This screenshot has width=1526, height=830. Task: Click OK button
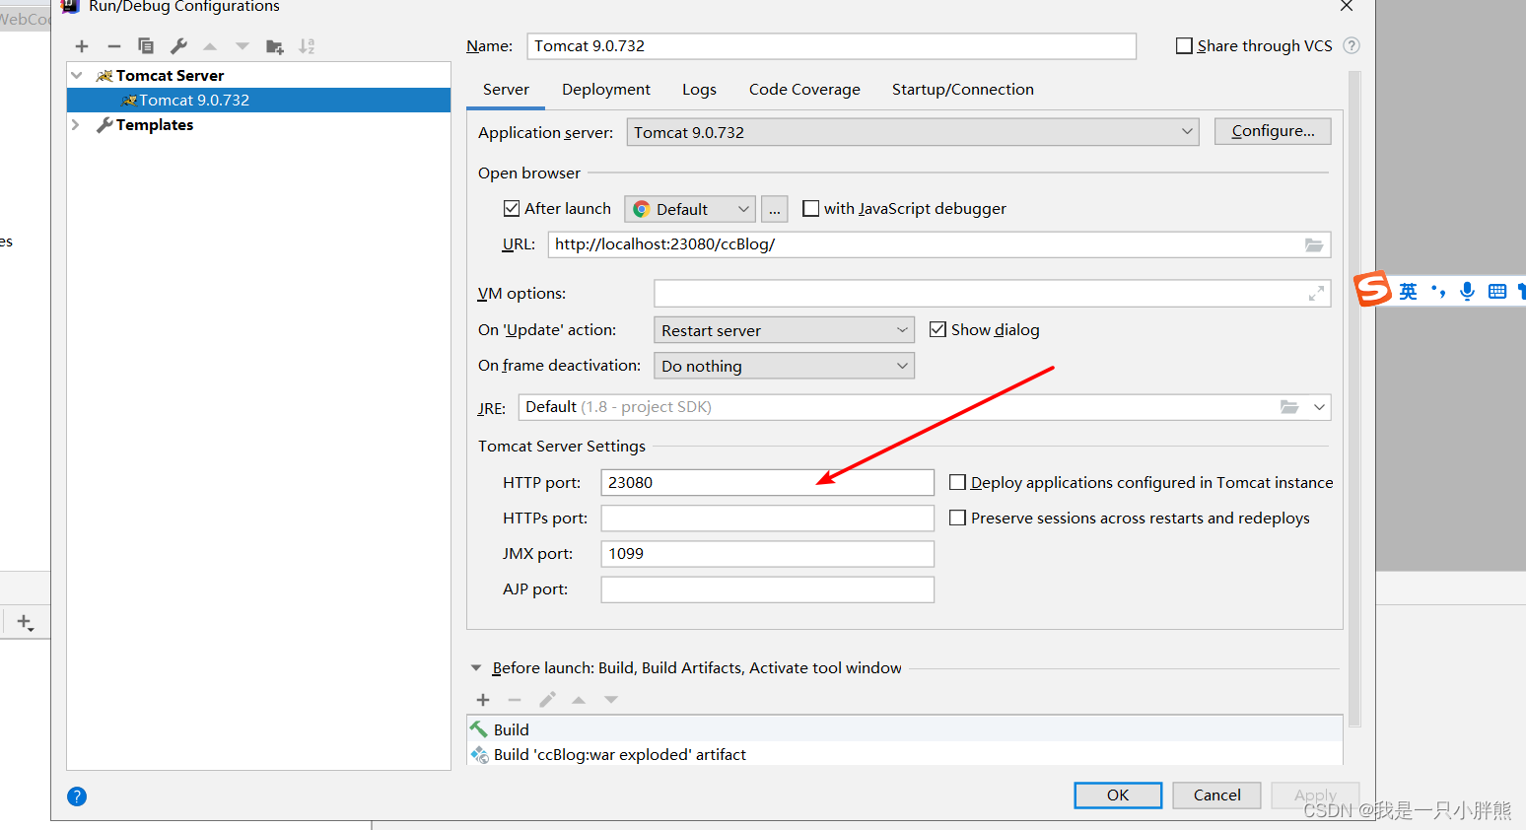pos(1118,795)
